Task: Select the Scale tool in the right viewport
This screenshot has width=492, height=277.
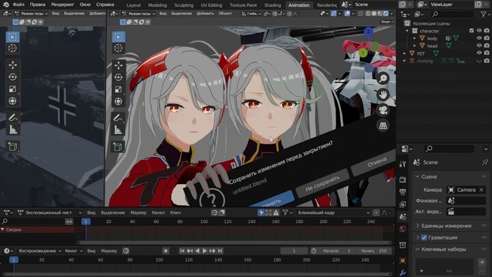Action: pyautogui.click(x=118, y=90)
